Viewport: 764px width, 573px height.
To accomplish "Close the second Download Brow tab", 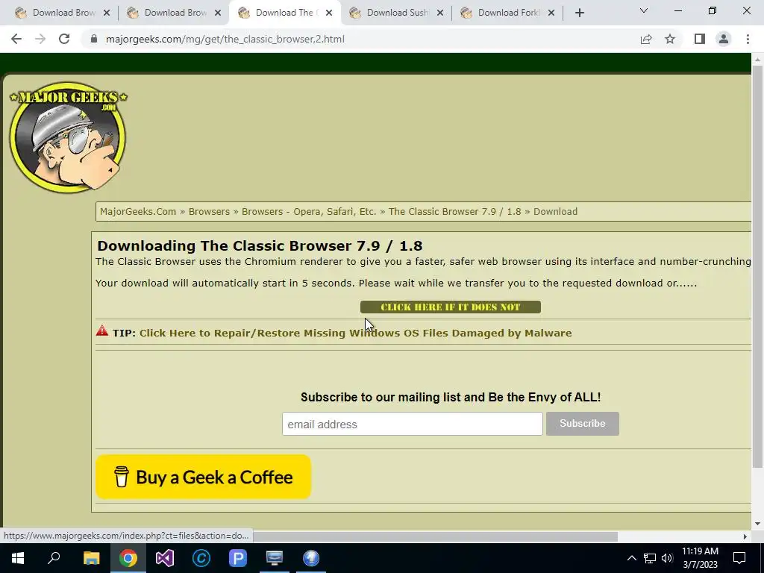I will pos(218,13).
